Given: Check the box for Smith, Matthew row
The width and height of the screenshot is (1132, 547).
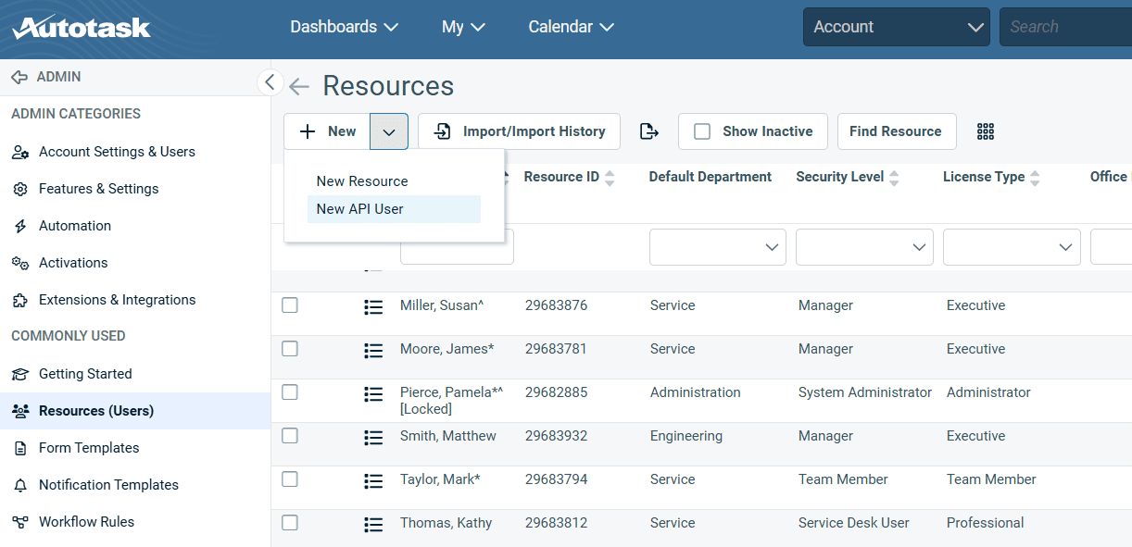Looking at the screenshot, I should [290, 436].
